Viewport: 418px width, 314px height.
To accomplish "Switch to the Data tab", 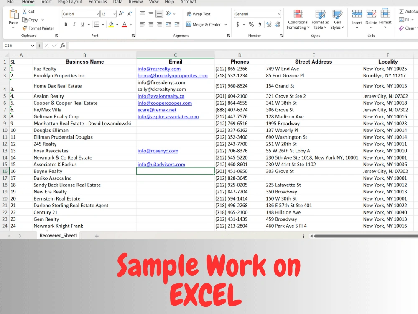I will point(117,2).
